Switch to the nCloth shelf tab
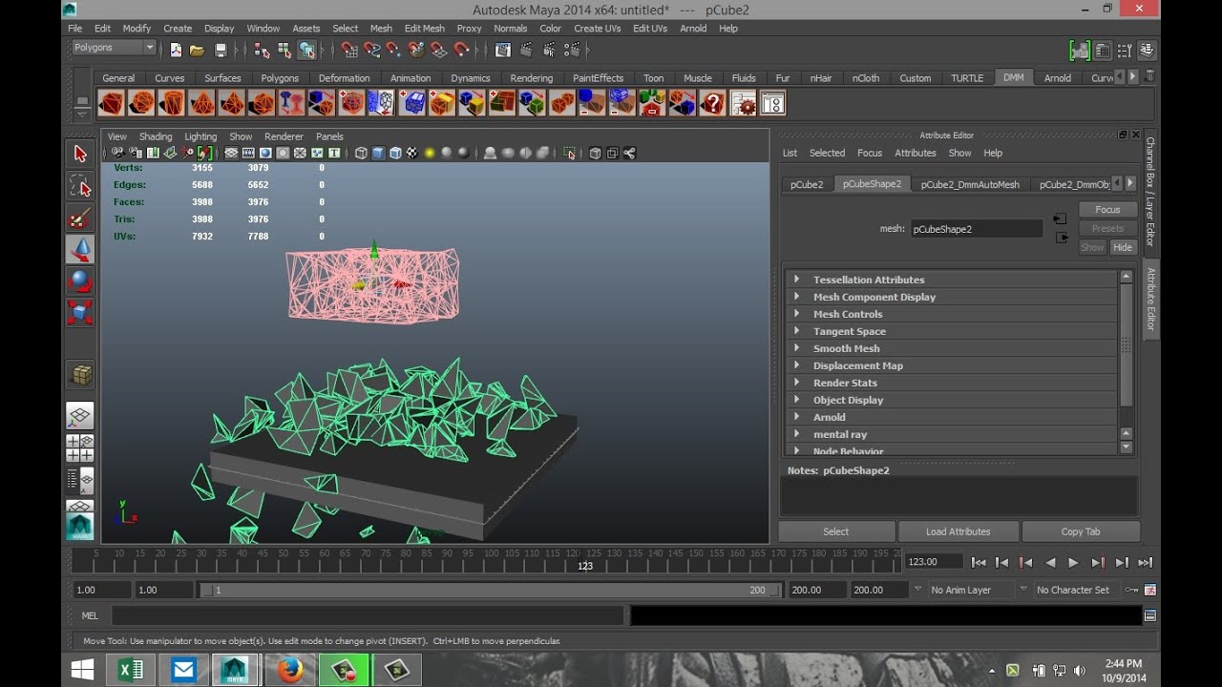The width and height of the screenshot is (1222, 687). coord(866,78)
